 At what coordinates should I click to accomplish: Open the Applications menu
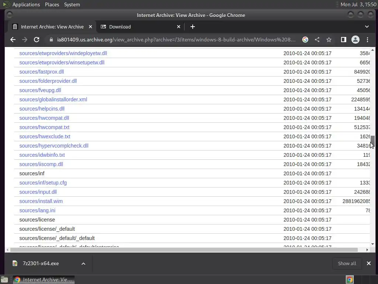26,4
